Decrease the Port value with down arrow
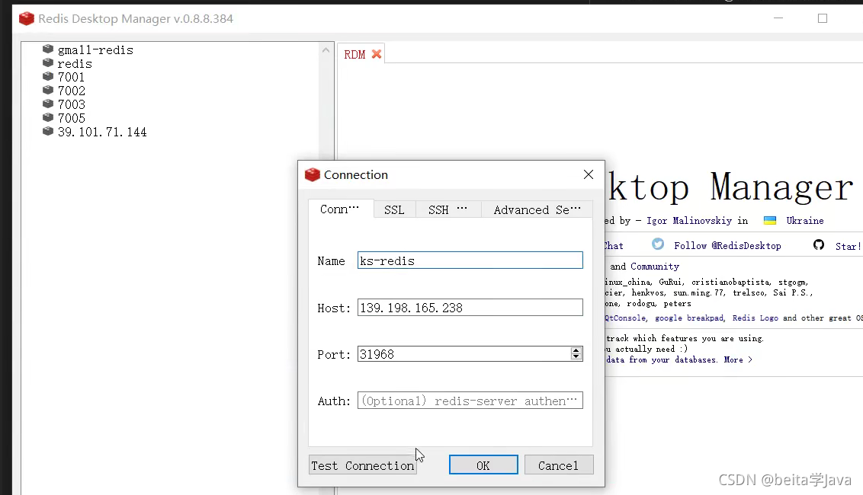The image size is (863, 495). [x=576, y=357]
